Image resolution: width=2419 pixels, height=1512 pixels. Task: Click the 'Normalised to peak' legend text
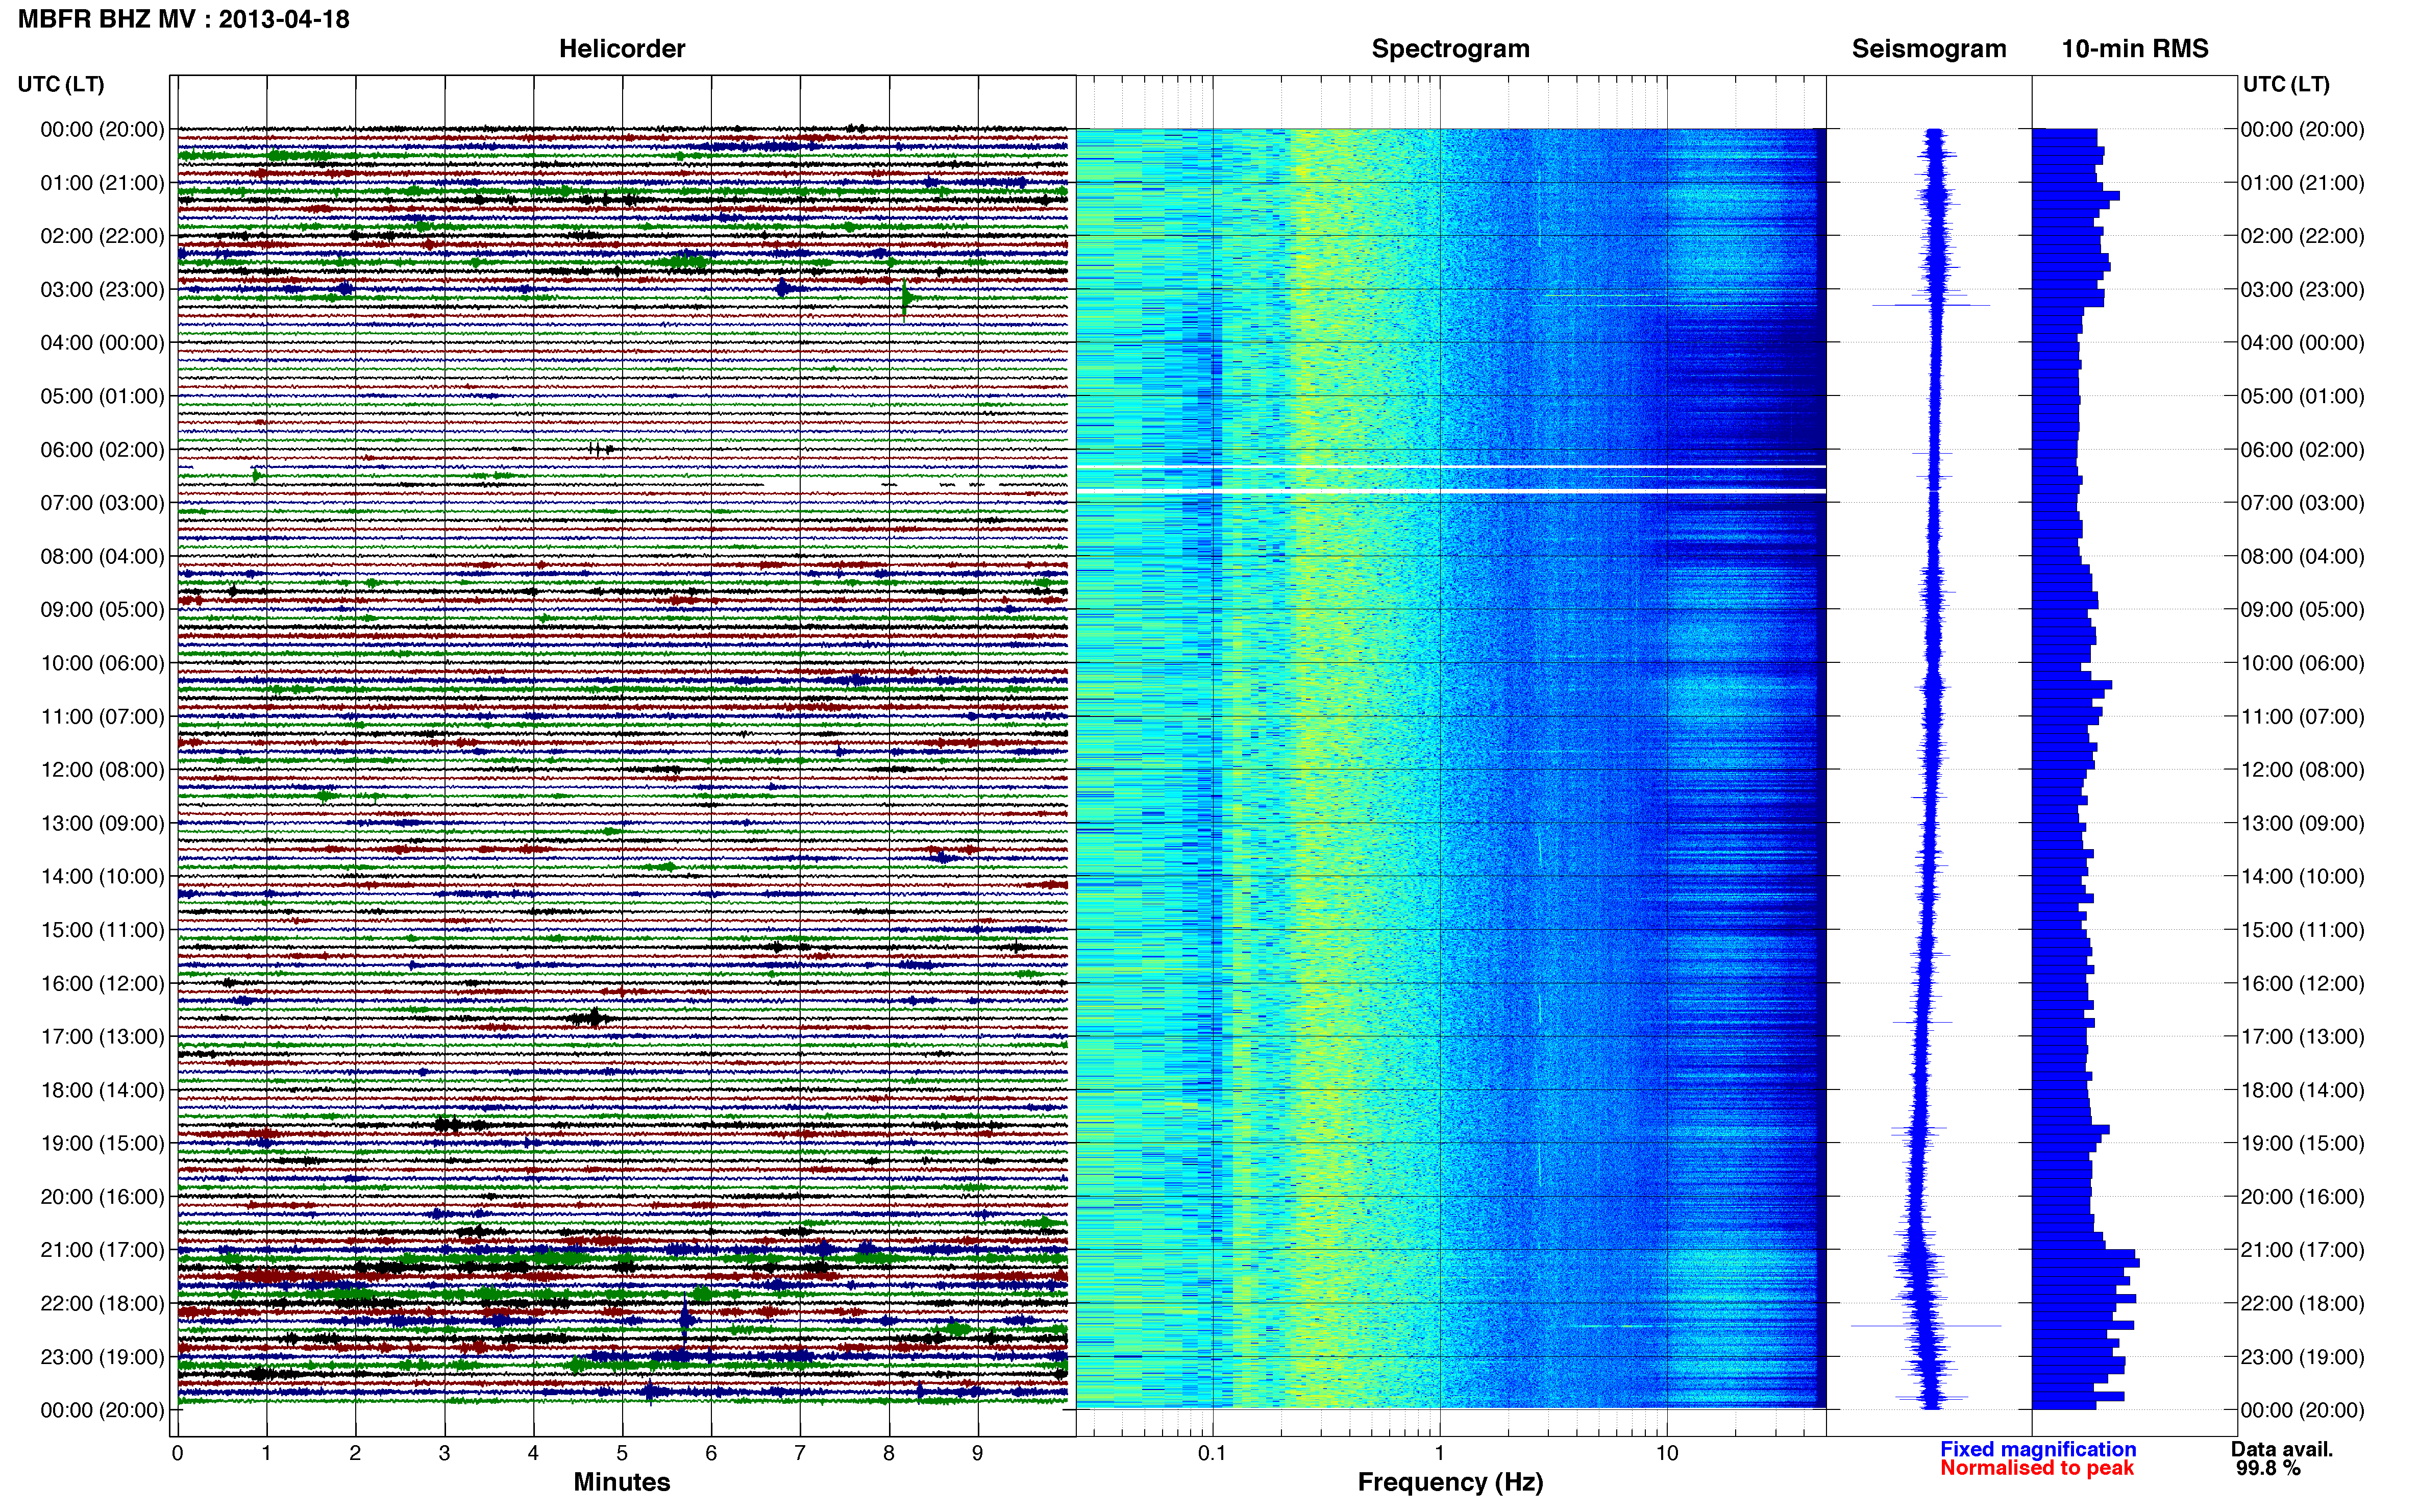pyautogui.click(x=2037, y=1468)
